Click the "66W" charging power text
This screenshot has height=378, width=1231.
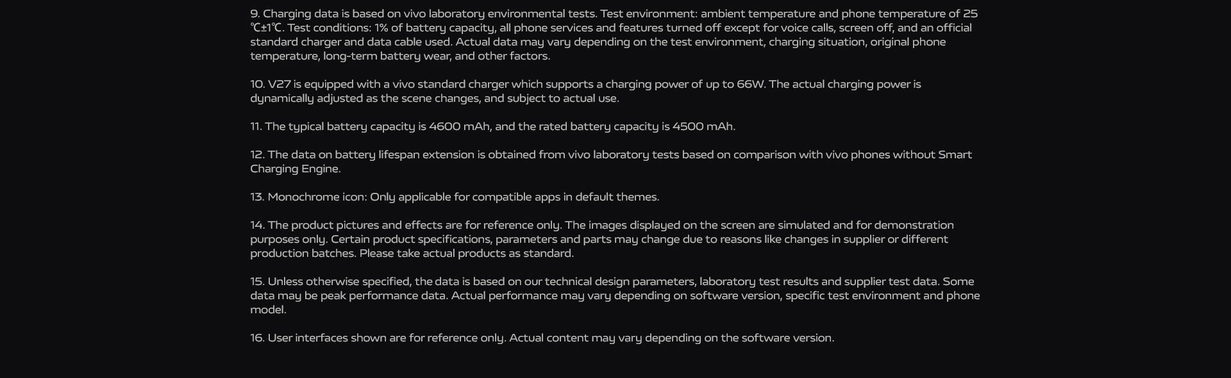(x=751, y=85)
